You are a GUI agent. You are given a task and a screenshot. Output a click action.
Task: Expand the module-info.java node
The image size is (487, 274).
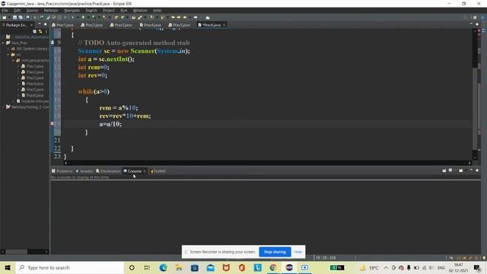coord(14,101)
